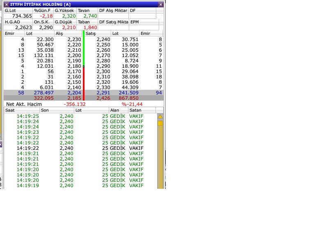Select the black 14:19:22 trade row
Viewport: 315px width, 252px height.
(80, 148)
